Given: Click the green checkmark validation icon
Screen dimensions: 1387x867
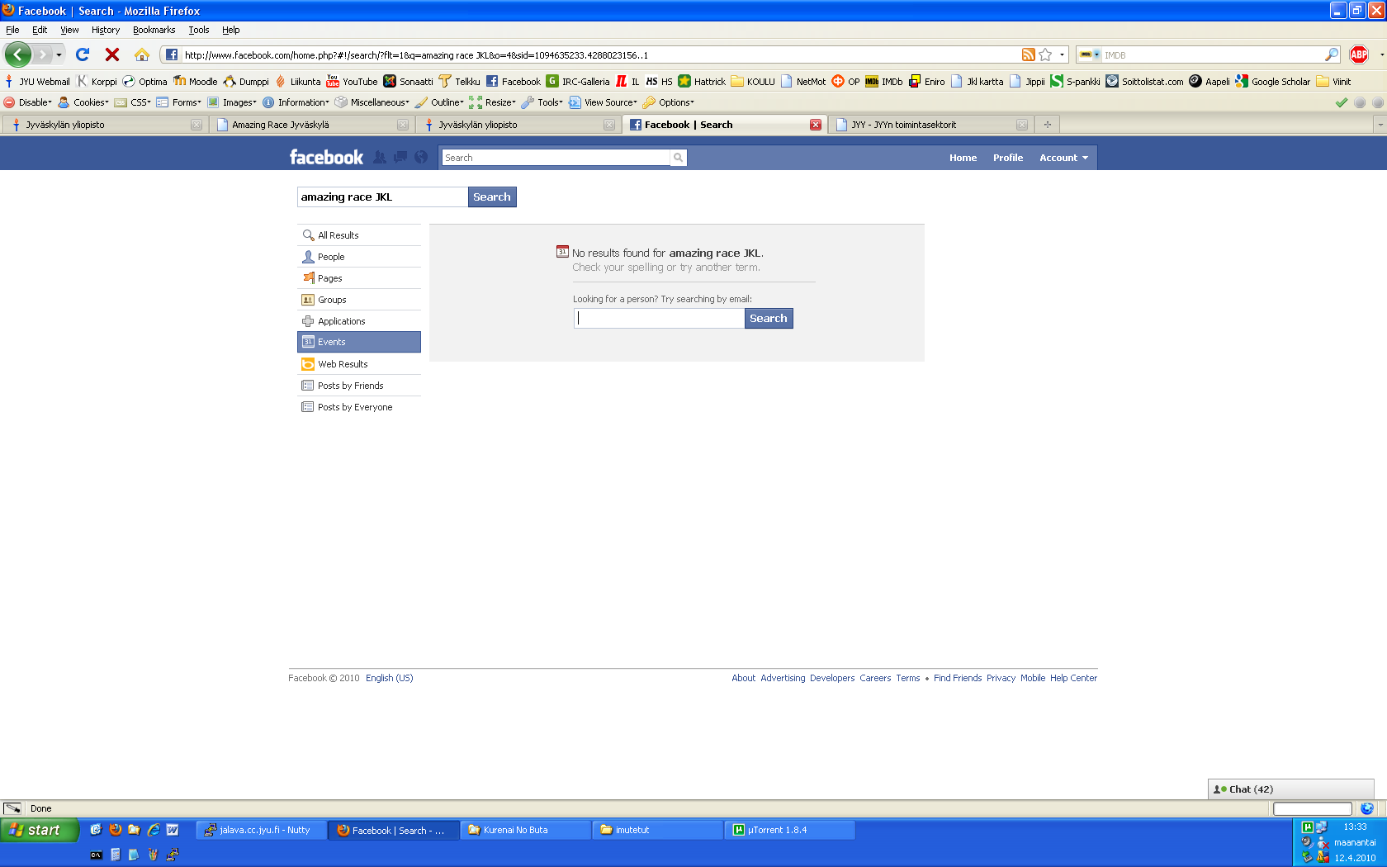Looking at the screenshot, I should pos(1342,102).
